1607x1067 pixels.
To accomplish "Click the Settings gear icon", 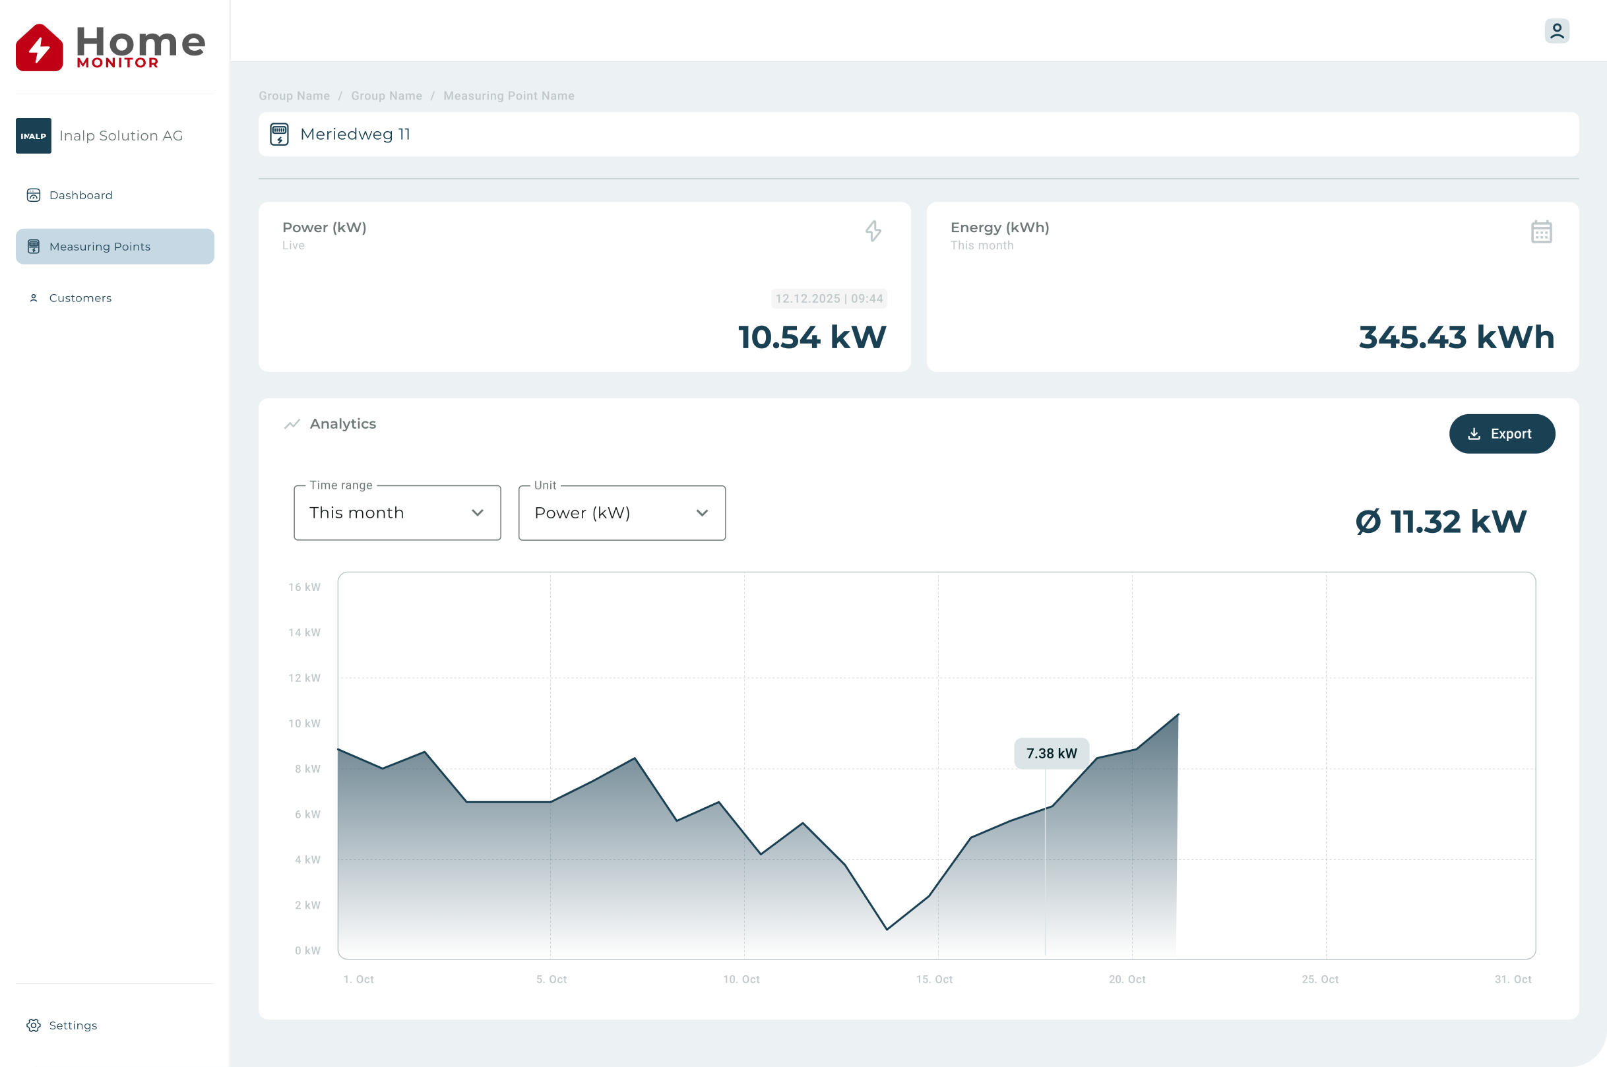I will coord(34,1025).
